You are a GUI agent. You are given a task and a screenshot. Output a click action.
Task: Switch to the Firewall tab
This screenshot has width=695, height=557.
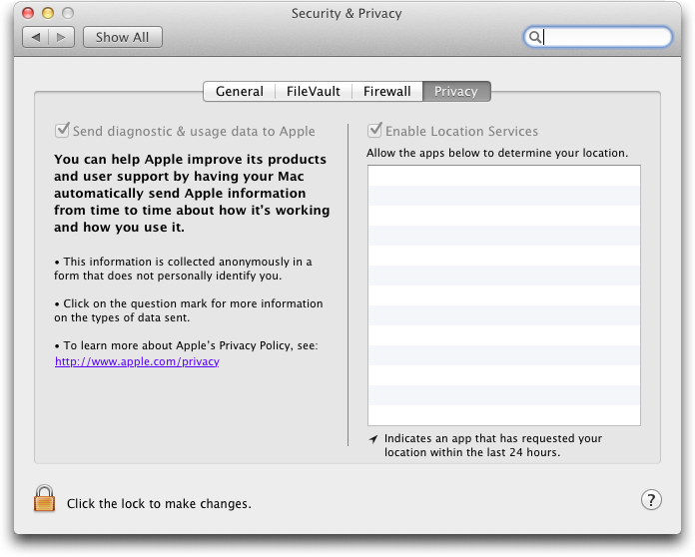387,91
